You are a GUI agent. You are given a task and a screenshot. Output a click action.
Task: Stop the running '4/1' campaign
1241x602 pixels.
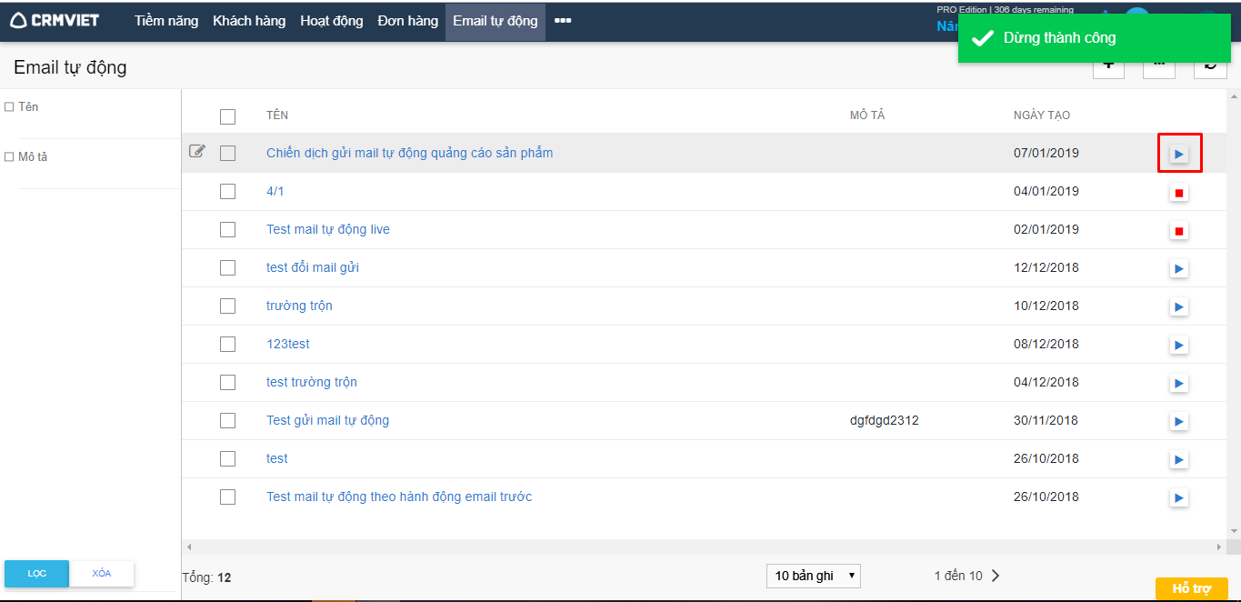[1178, 193]
